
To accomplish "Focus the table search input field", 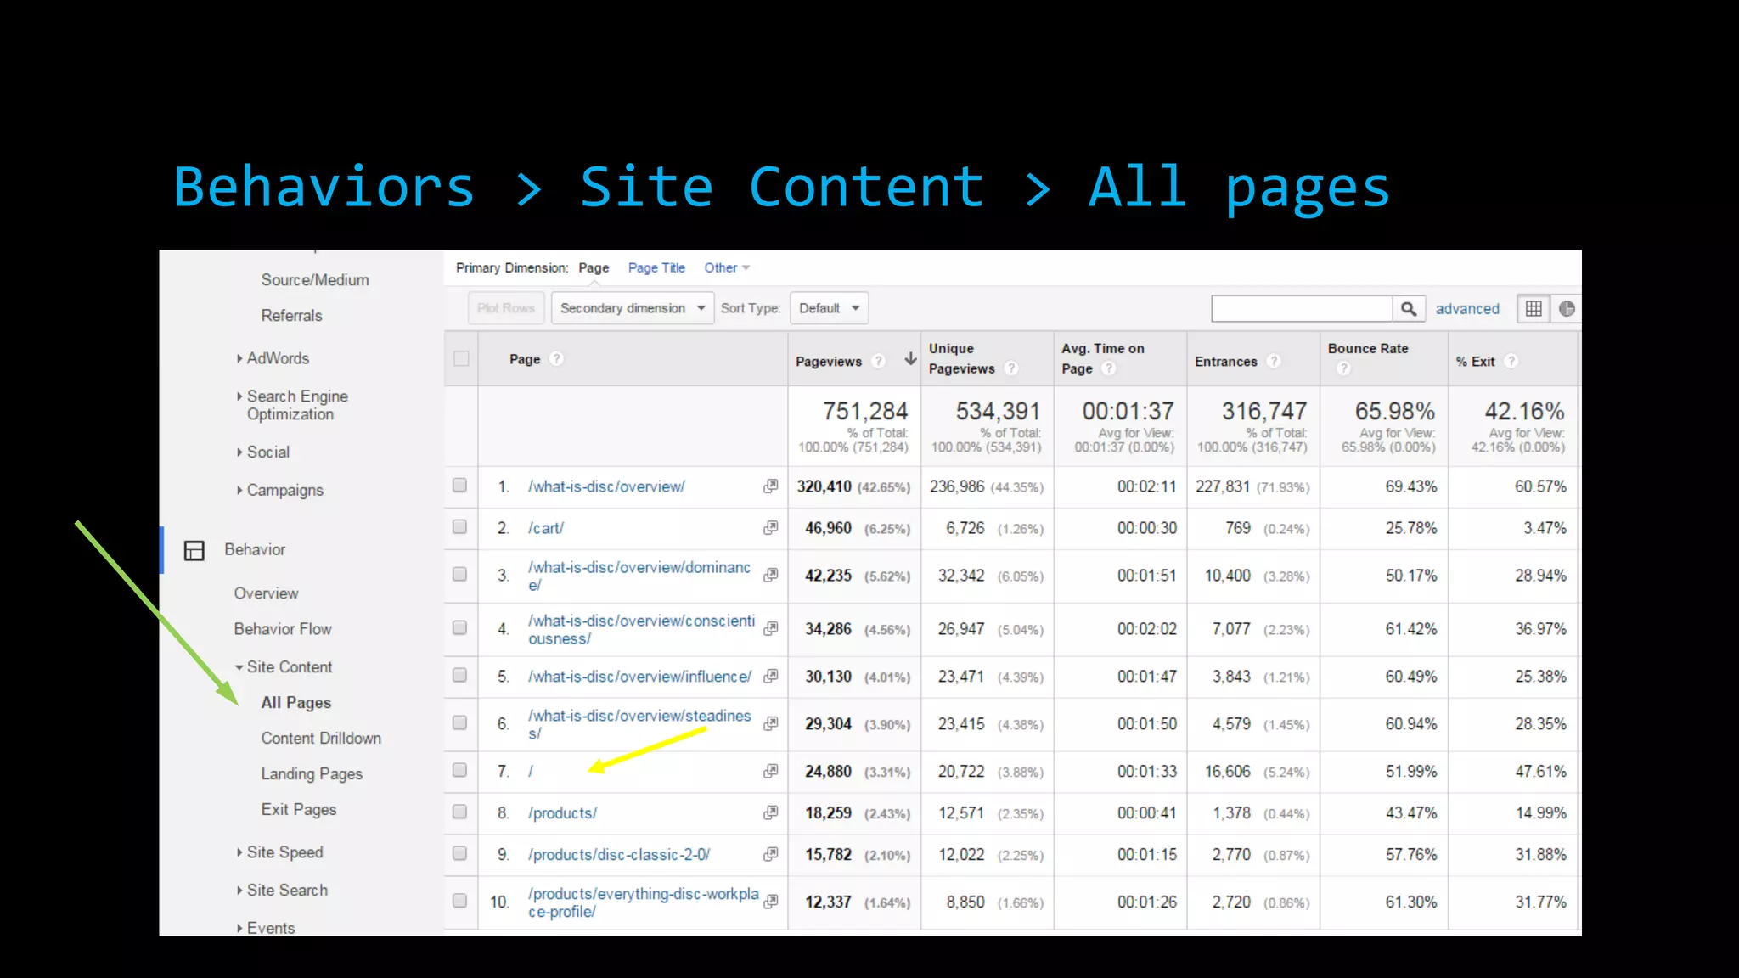I will point(1302,309).
